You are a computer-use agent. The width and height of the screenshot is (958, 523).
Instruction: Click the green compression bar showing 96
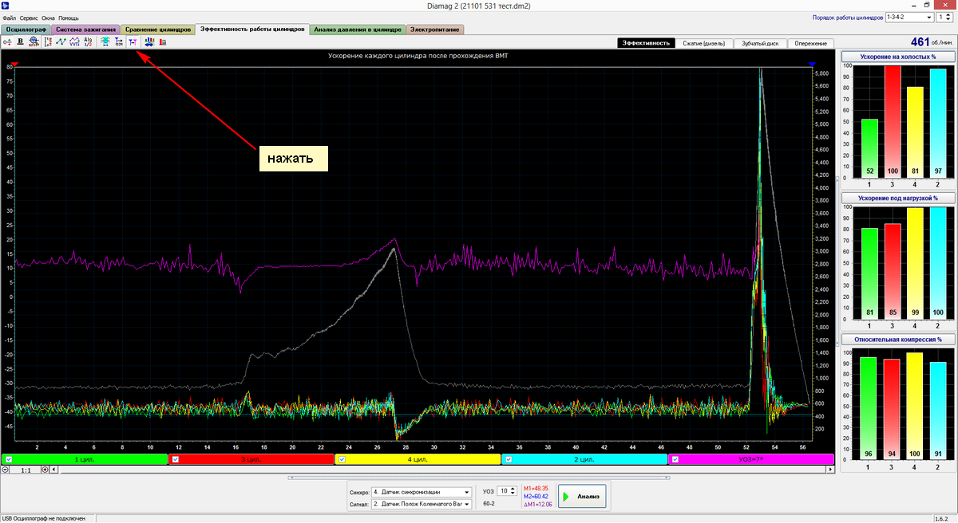click(869, 408)
